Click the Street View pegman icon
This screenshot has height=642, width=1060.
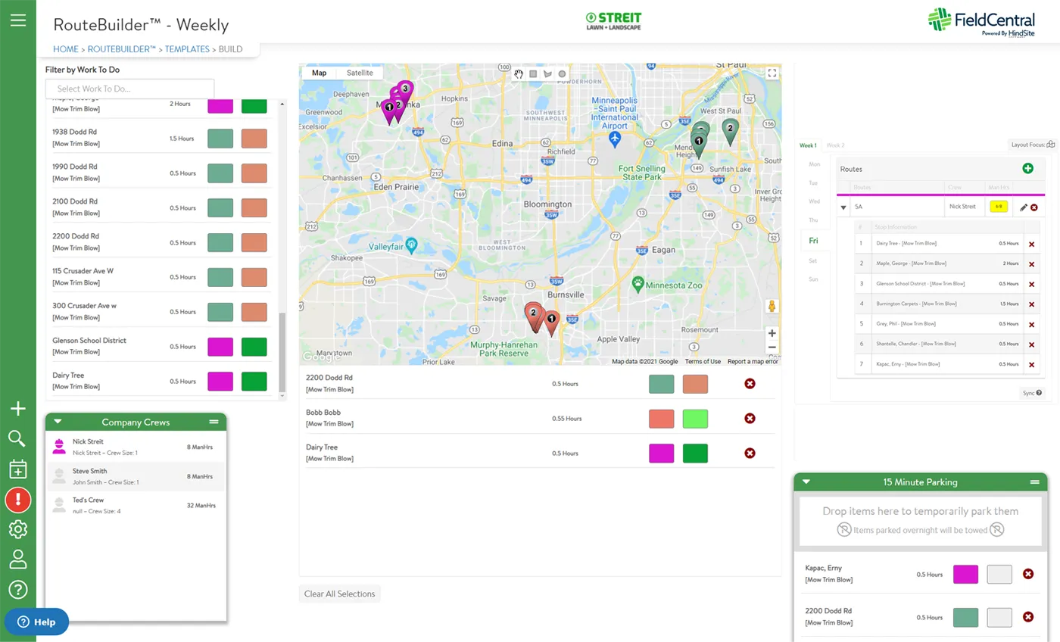click(x=772, y=307)
